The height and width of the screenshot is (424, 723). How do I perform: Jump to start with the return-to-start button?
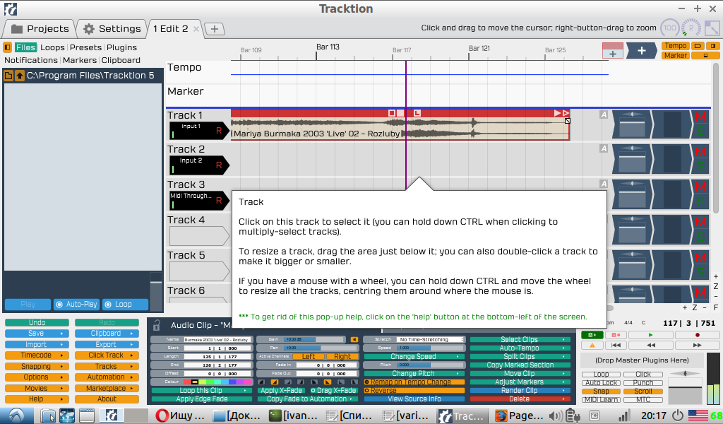615,345
